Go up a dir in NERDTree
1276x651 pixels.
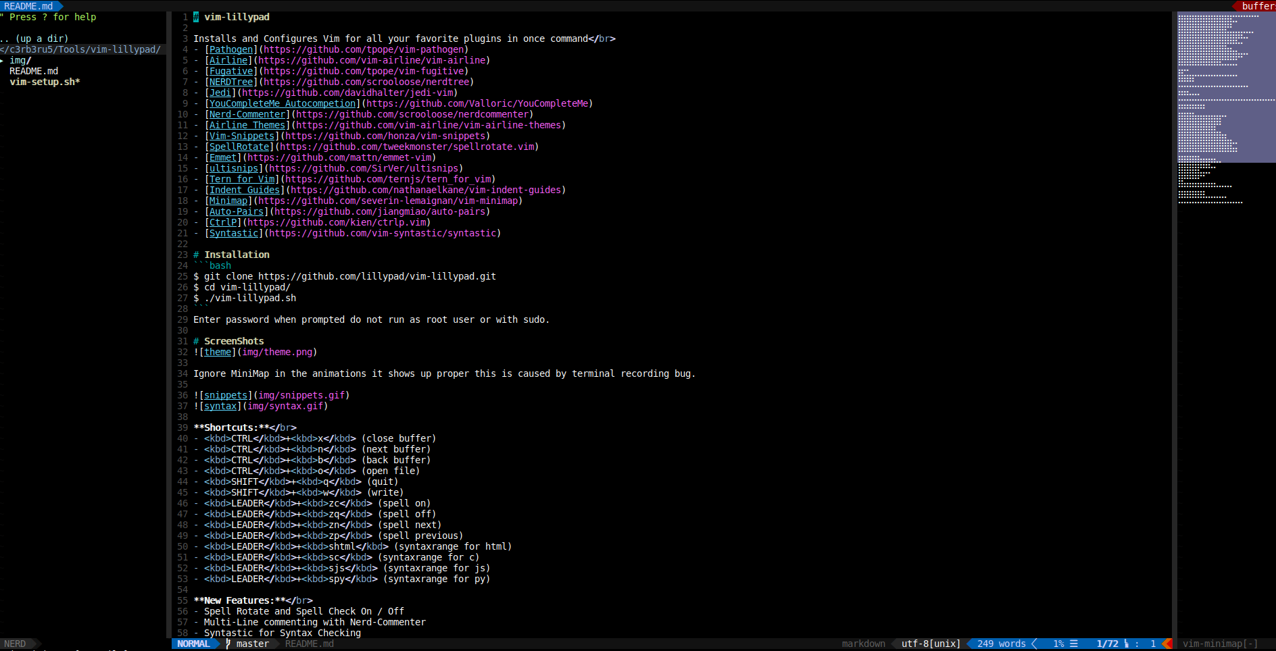tap(34, 38)
